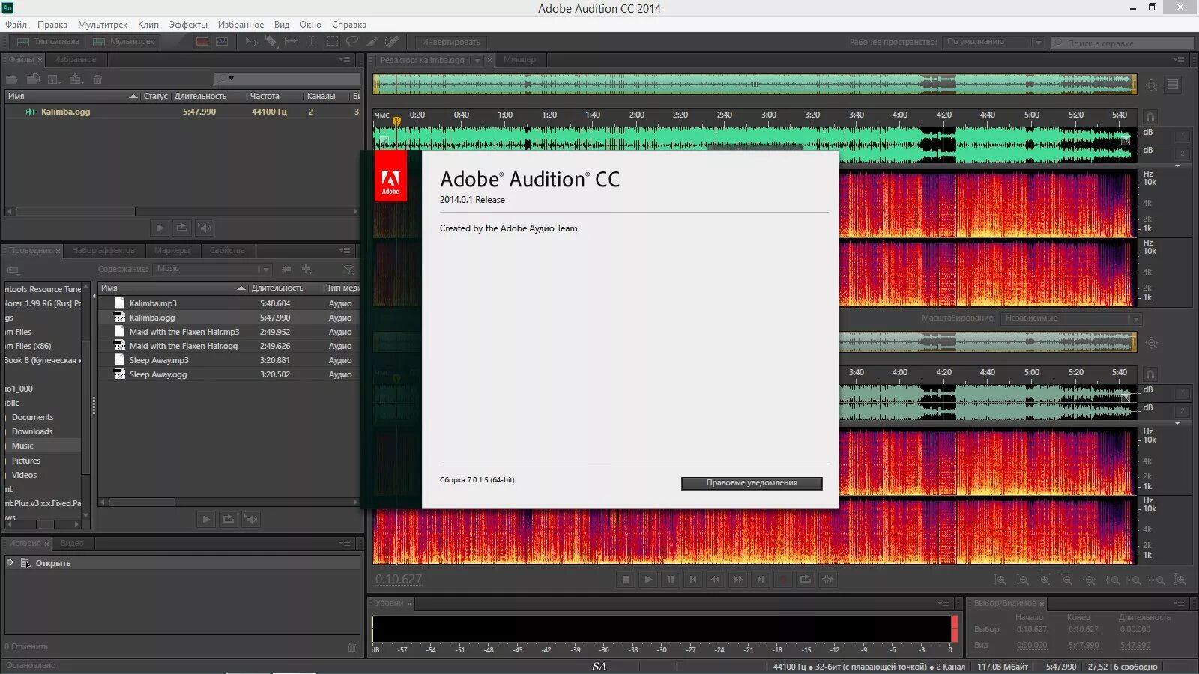This screenshot has width=1199, height=674.
Task: Click the import file icon in Files panel
Action: [33, 79]
